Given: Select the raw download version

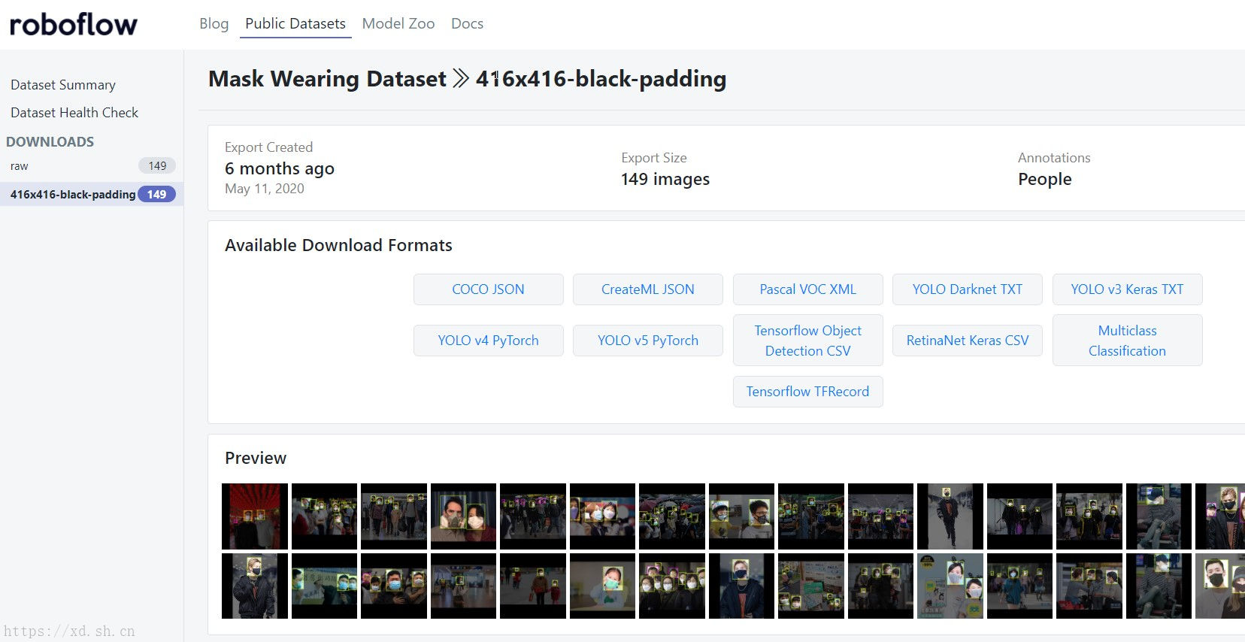Looking at the screenshot, I should click(x=92, y=166).
